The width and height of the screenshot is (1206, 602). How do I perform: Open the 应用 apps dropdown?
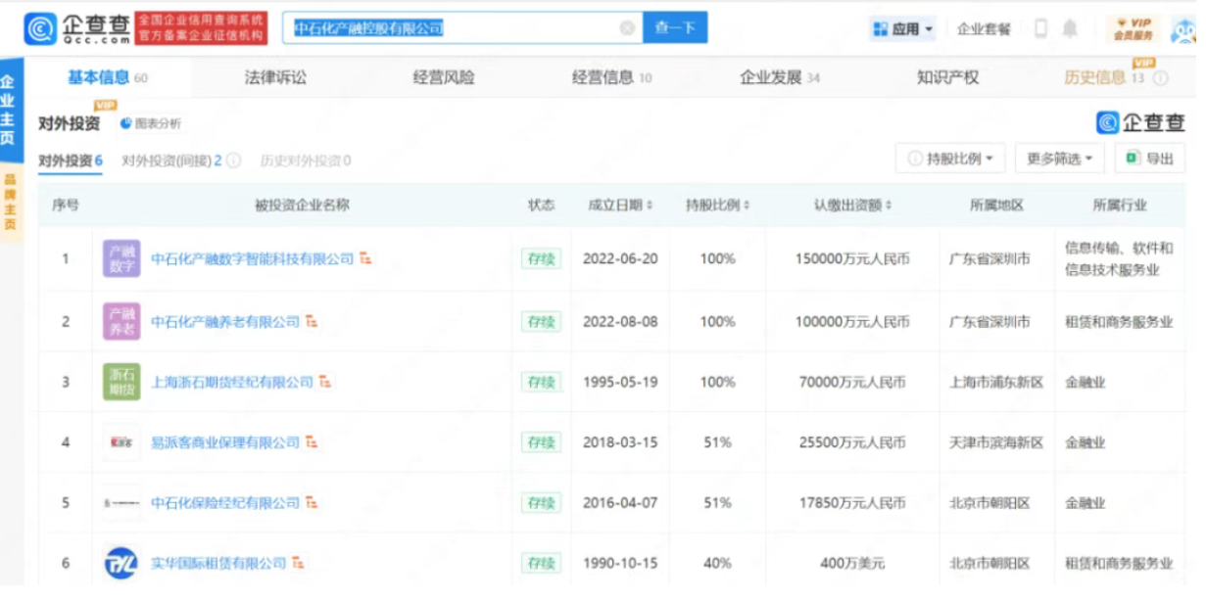coord(902,29)
